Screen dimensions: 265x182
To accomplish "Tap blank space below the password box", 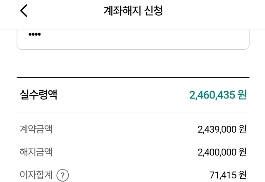I will coord(133,63).
